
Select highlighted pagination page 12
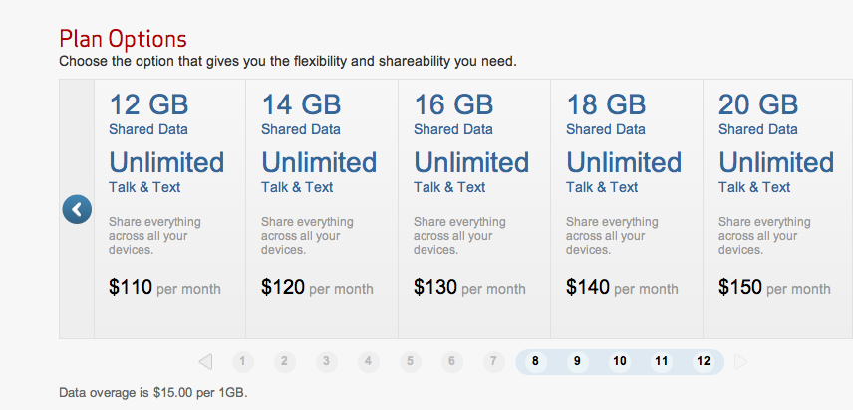click(703, 361)
